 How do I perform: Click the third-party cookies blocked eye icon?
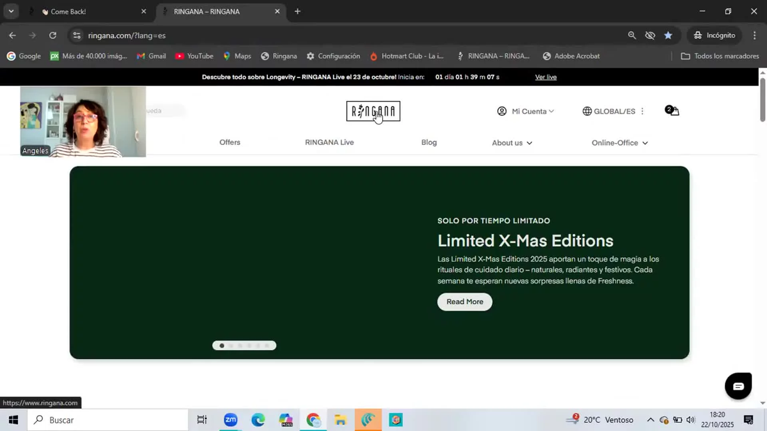click(650, 35)
